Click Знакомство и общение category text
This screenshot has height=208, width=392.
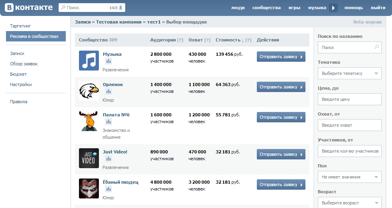[116, 133]
